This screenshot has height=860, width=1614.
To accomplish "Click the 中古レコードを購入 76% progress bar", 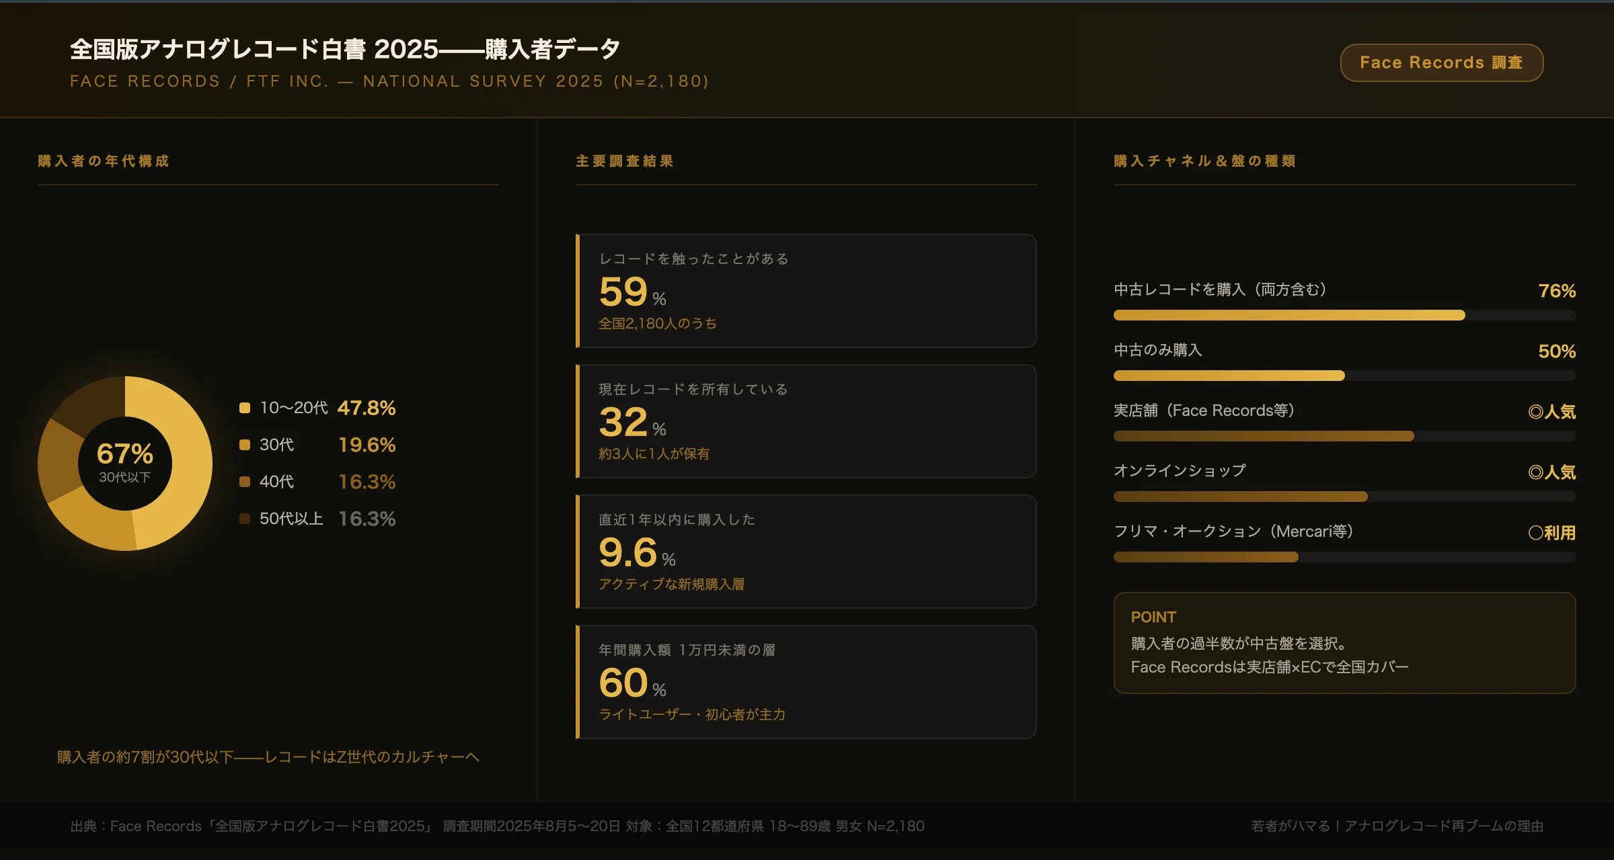I will pos(1345,315).
